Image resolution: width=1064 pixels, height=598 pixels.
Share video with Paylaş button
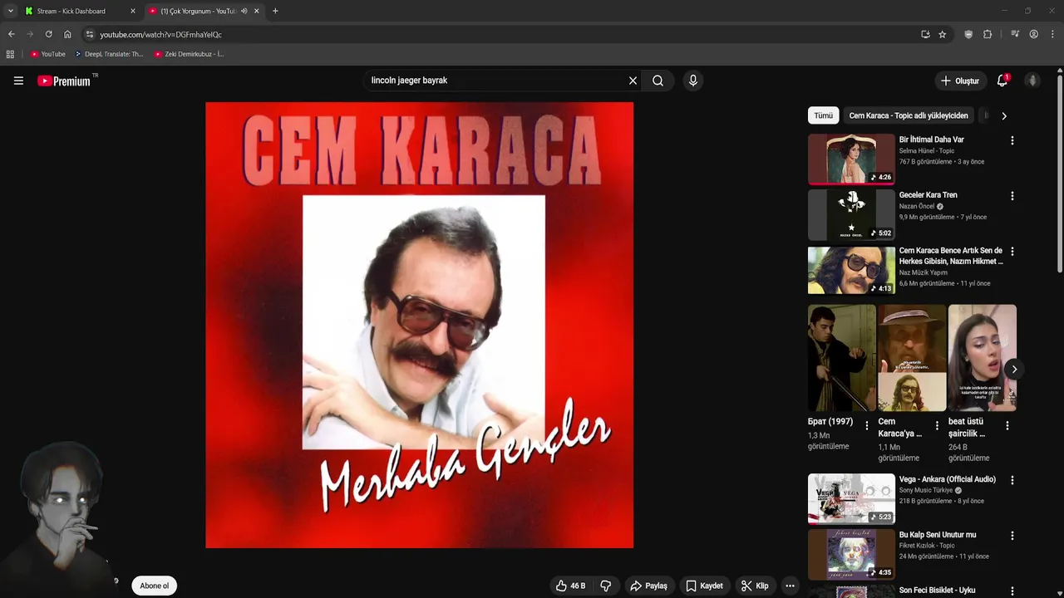[x=648, y=586]
